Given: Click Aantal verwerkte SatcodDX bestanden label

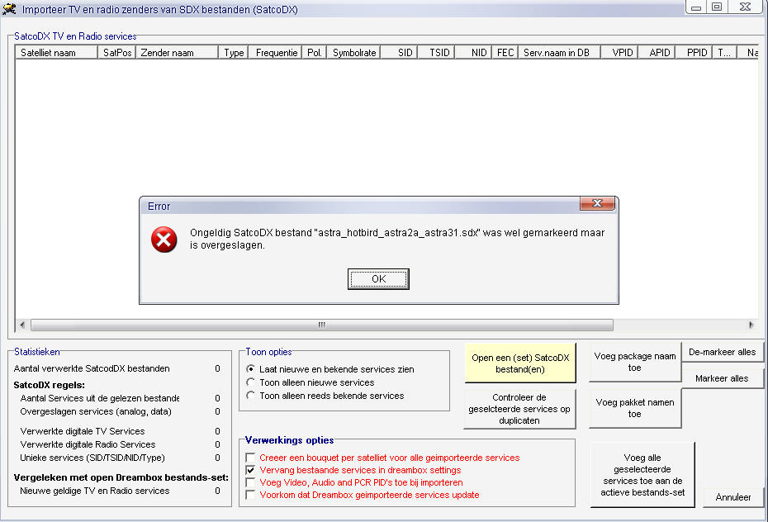Looking at the screenshot, I should pos(92,368).
